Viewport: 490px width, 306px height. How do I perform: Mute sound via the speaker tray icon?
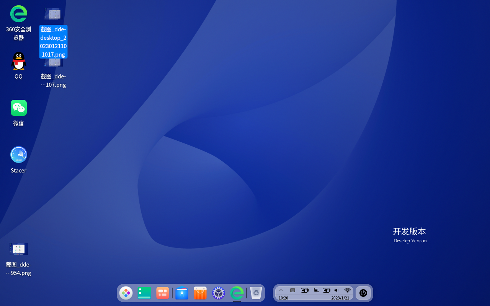(x=336, y=290)
